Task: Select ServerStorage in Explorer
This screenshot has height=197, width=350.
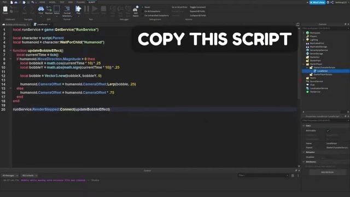Action: click(316, 54)
